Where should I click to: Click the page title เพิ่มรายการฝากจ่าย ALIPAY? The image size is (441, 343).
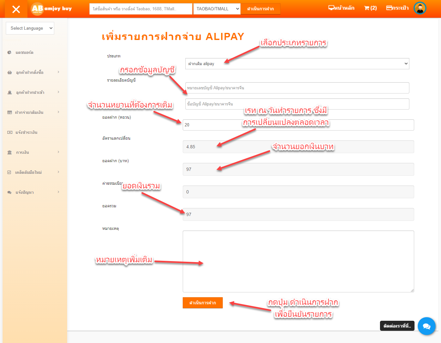click(x=173, y=36)
